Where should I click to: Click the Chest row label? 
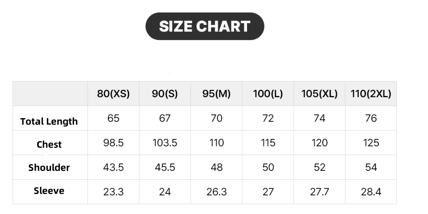point(49,145)
